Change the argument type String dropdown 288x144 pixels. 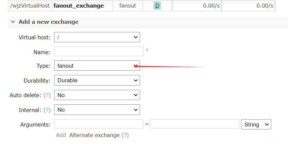click(x=256, y=125)
